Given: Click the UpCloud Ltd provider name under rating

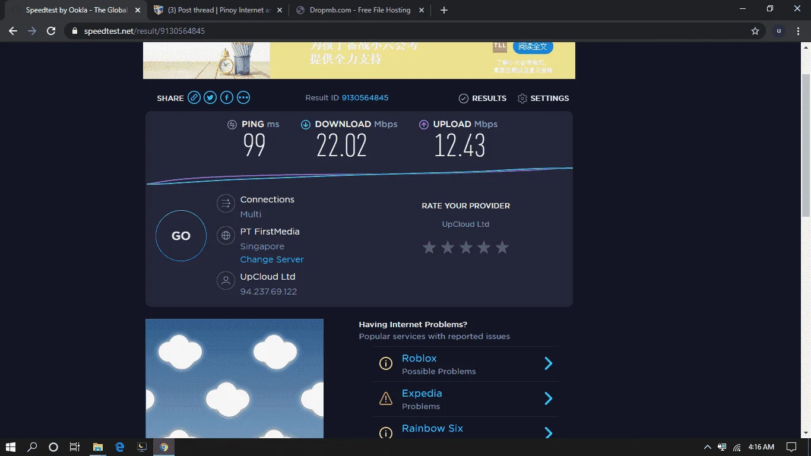Looking at the screenshot, I should 465,224.
